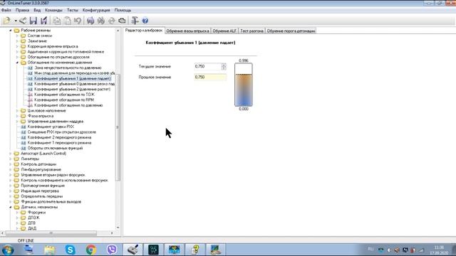Select Обороты отключаемых функций item
456x256 pixels.
coord(55,148)
